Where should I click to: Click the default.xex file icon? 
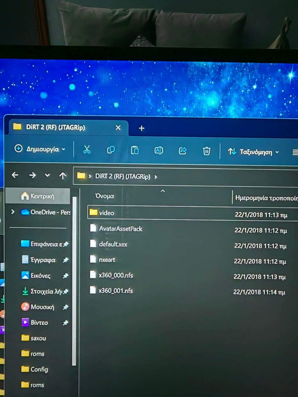click(x=93, y=243)
